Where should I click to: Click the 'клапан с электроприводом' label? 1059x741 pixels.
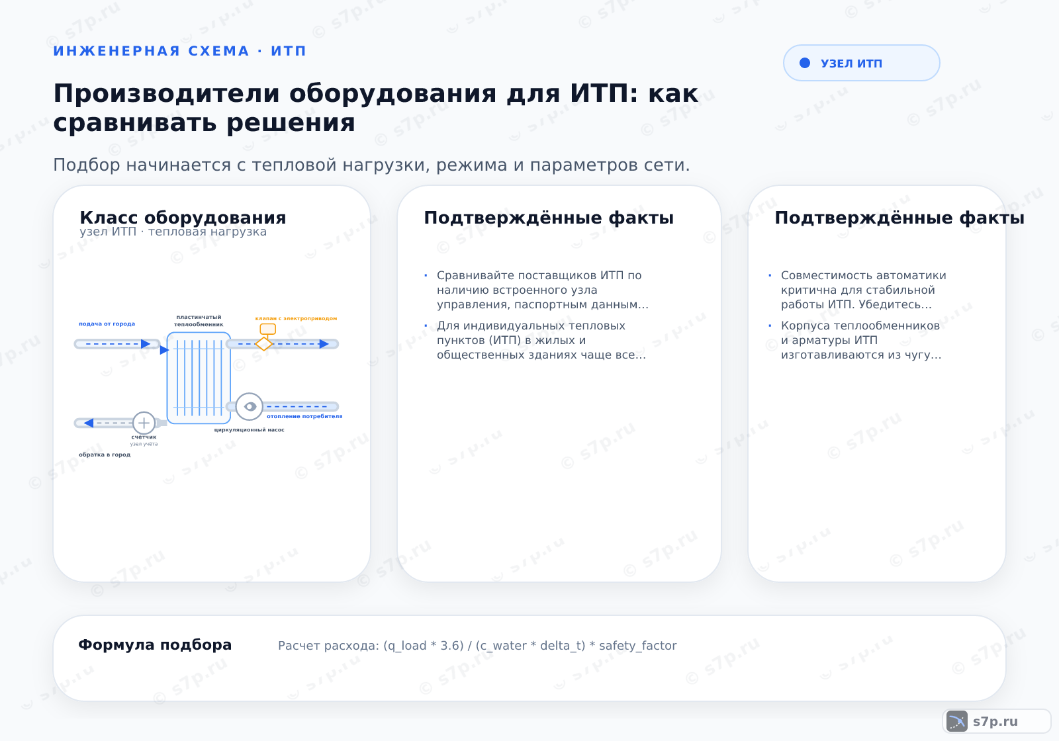click(x=296, y=318)
